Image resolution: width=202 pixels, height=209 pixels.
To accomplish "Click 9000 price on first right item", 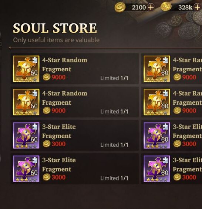I will [189, 77].
